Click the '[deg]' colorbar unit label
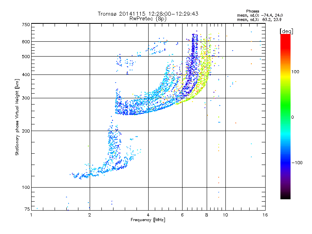312x234 pixels. (x=286, y=31)
